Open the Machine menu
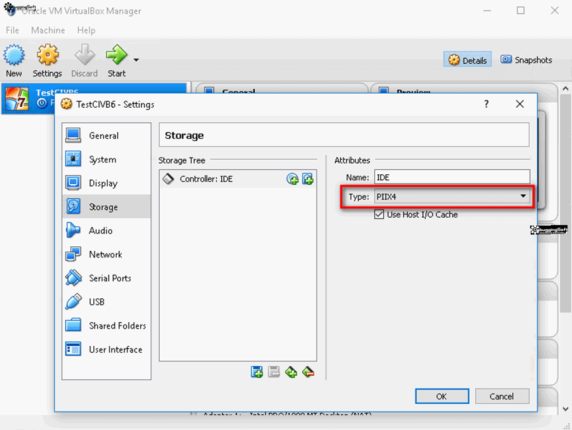This screenshot has width=572, height=430. [x=48, y=30]
